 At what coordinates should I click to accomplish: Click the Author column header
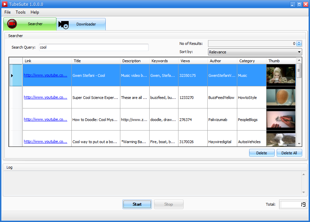click(x=222, y=61)
